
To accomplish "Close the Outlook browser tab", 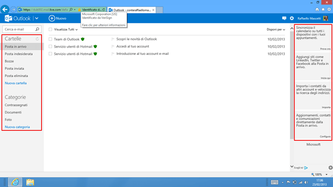I will (x=154, y=10).
